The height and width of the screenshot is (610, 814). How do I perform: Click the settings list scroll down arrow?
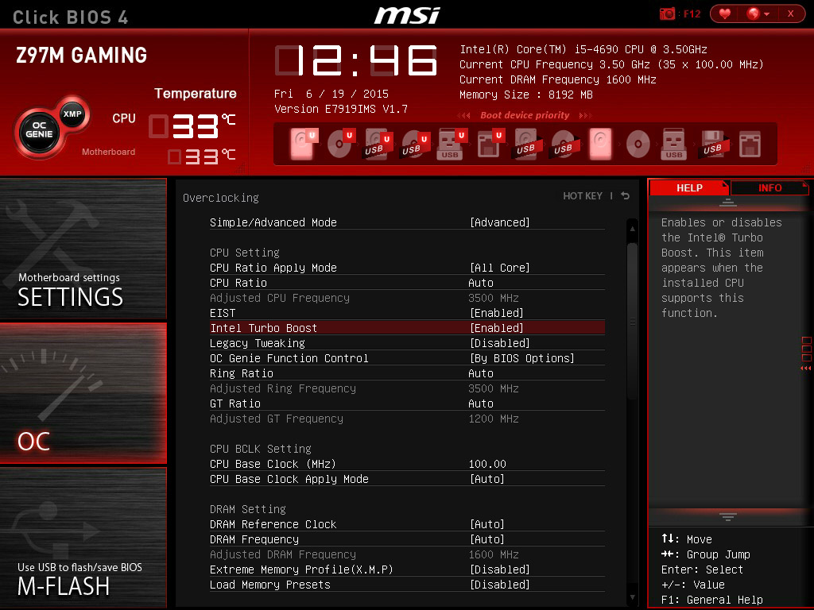coord(632,597)
